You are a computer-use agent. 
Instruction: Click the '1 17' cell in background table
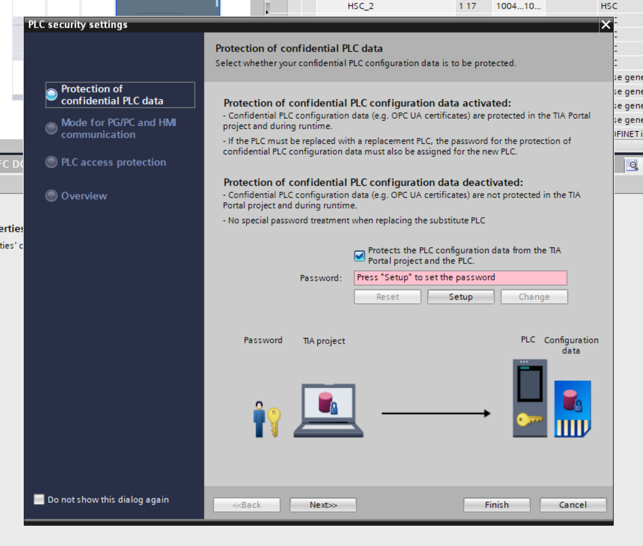click(x=467, y=6)
